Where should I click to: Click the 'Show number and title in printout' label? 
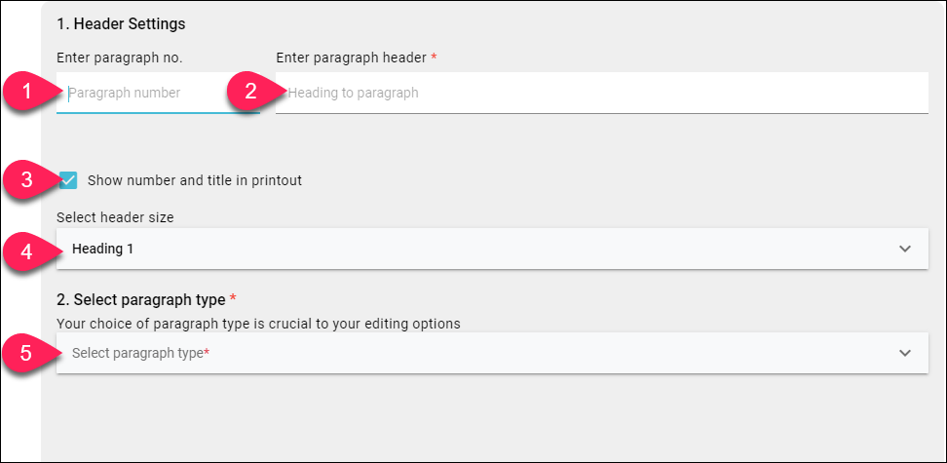(x=195, y=180)
